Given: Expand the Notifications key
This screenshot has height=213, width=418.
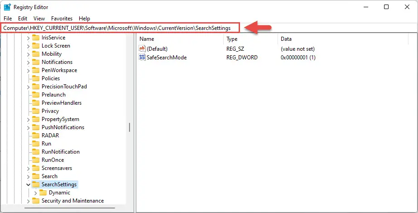Looking at the screenshot, I should point(28,63).
